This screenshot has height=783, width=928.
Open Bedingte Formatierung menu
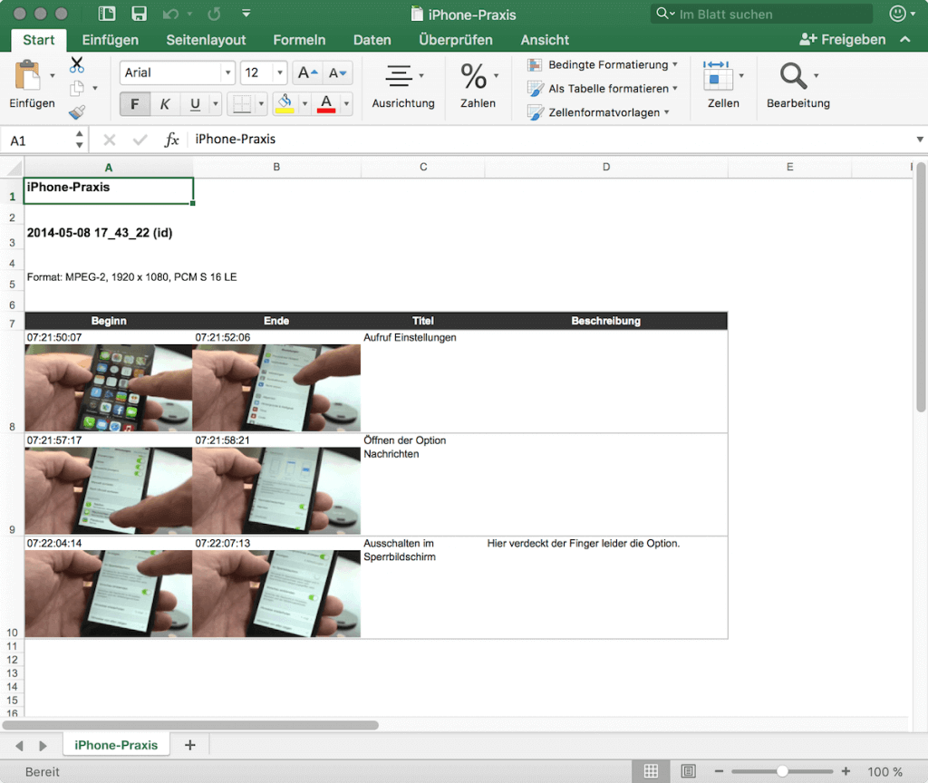coord(603,64)
